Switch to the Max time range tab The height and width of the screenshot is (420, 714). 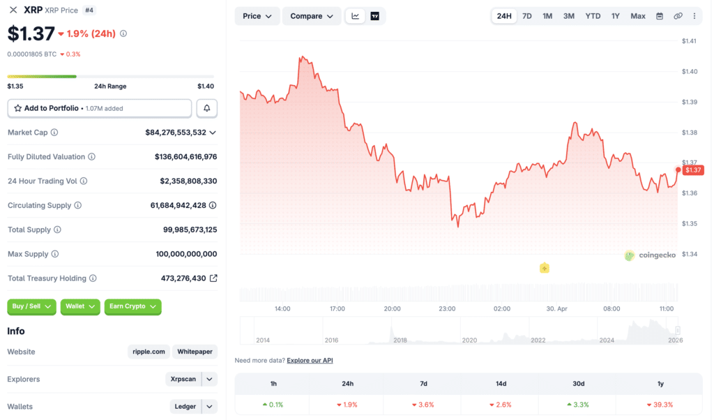point(638,16)
